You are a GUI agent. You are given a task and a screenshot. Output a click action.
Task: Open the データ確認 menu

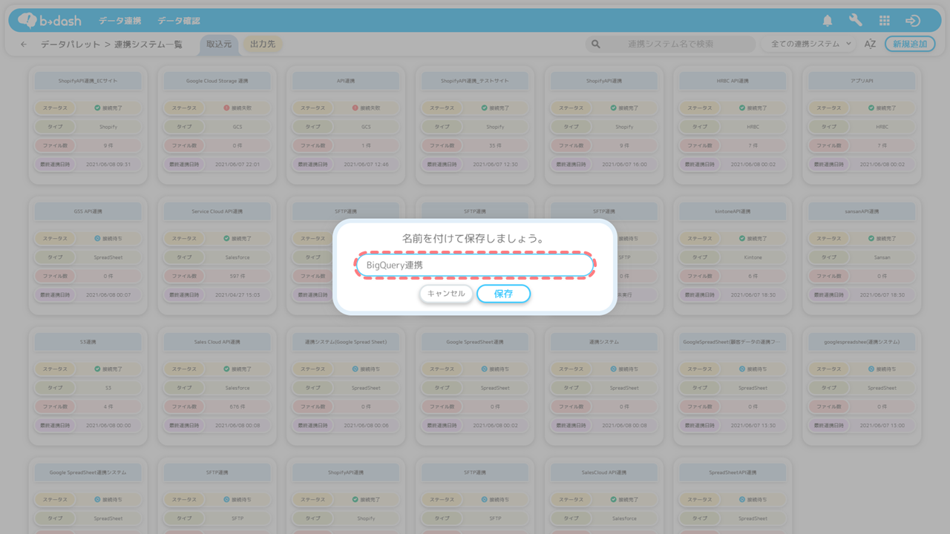(179, 21)
